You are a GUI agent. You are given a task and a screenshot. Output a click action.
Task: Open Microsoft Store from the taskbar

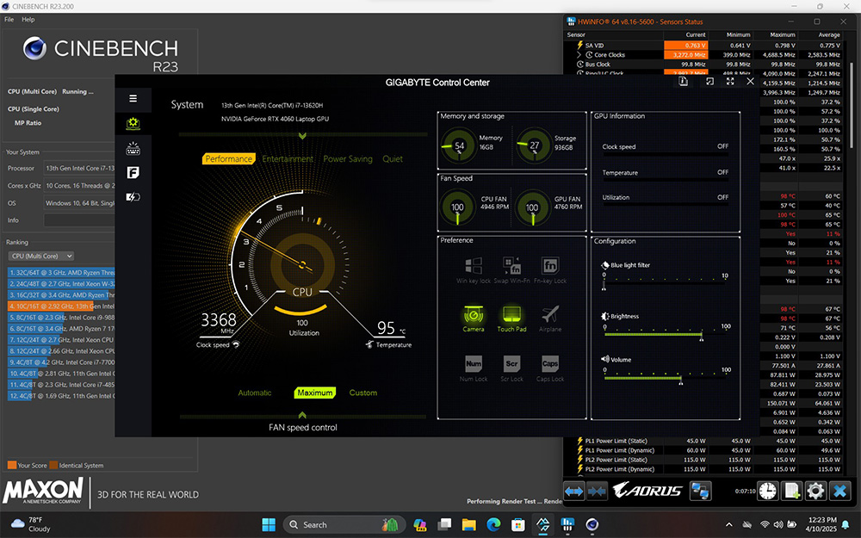(x=517, y=525)
